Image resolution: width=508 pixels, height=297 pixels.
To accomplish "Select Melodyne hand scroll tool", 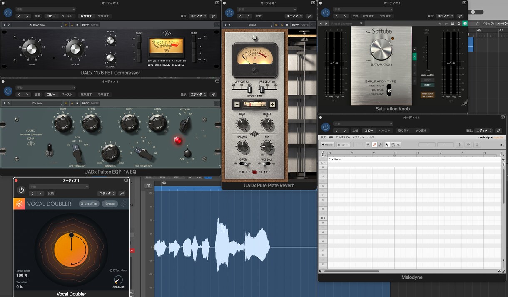I will [x=393, y=145].
